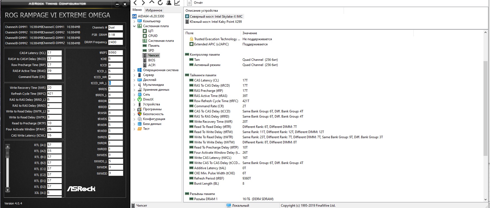The height and width of the screenshot is (208, 490).
Task: Select the SPD module icon
Action: pyautogui.click(x=145, y=51)
